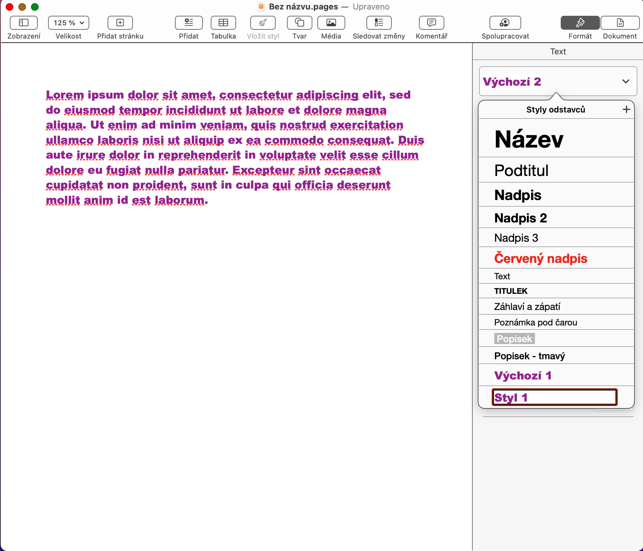This screenshot has width=643, height=551.
Task: Toggle the Dokument sidebar panel
Action: 620,23
